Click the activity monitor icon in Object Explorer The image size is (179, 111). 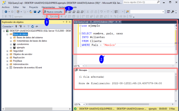click(x=37, y=26)
